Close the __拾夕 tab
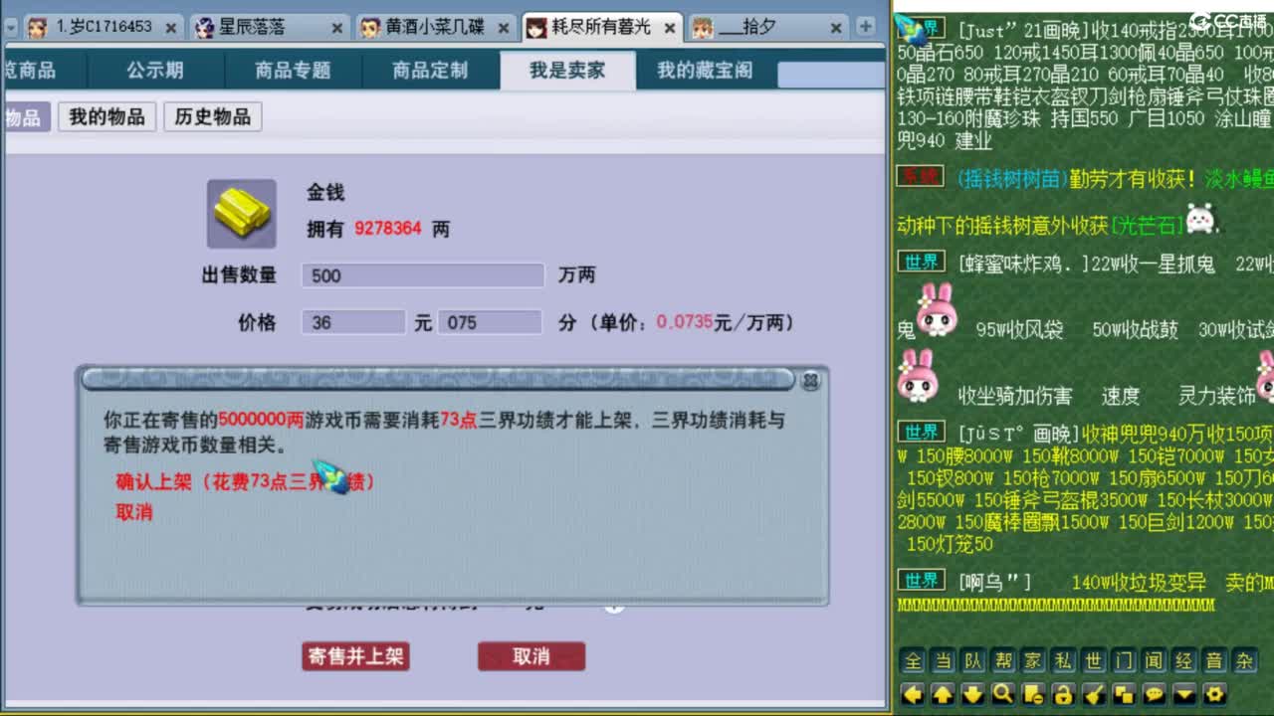Viewport: 1274px width, 716px height. [835, 28]
